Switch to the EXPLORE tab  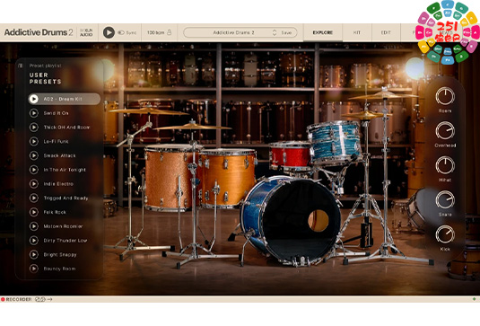(x=323, y=32)
